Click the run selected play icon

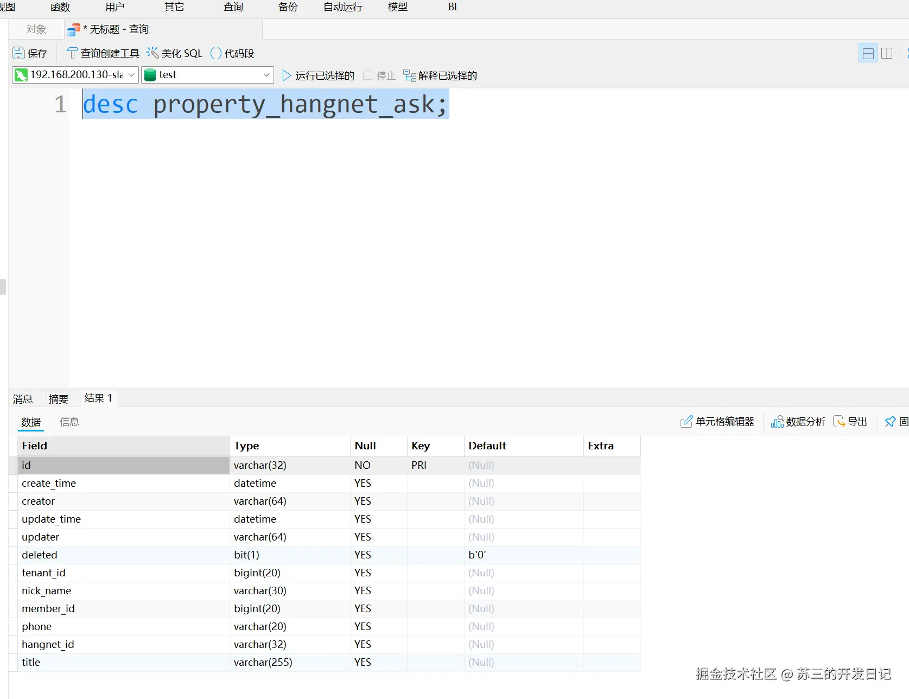(287, 75)
